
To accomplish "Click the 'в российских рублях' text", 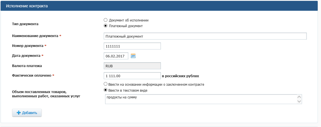I will (180, 76).
